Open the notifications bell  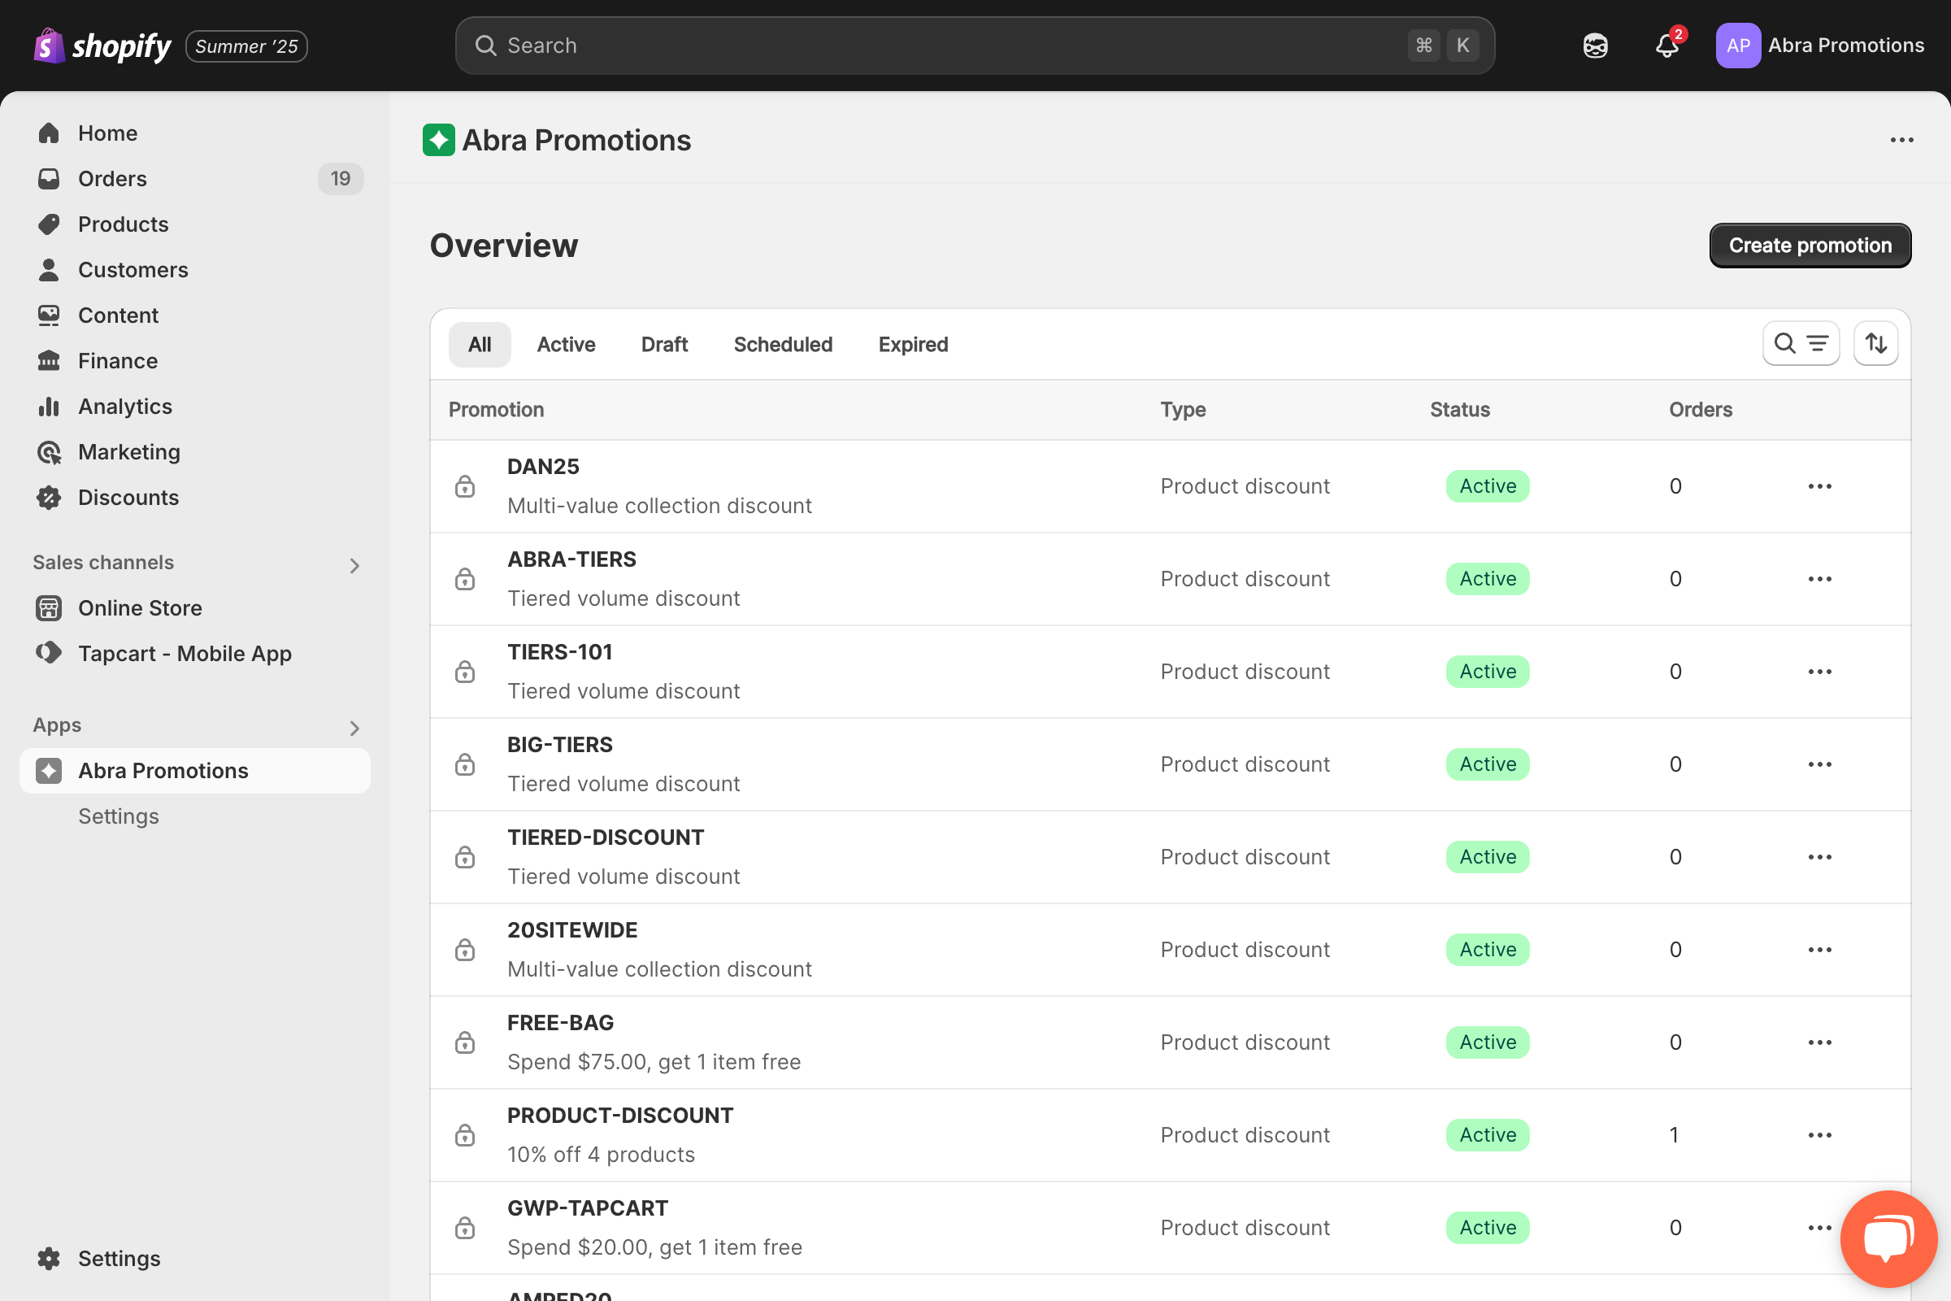(x=1667, y=46)
